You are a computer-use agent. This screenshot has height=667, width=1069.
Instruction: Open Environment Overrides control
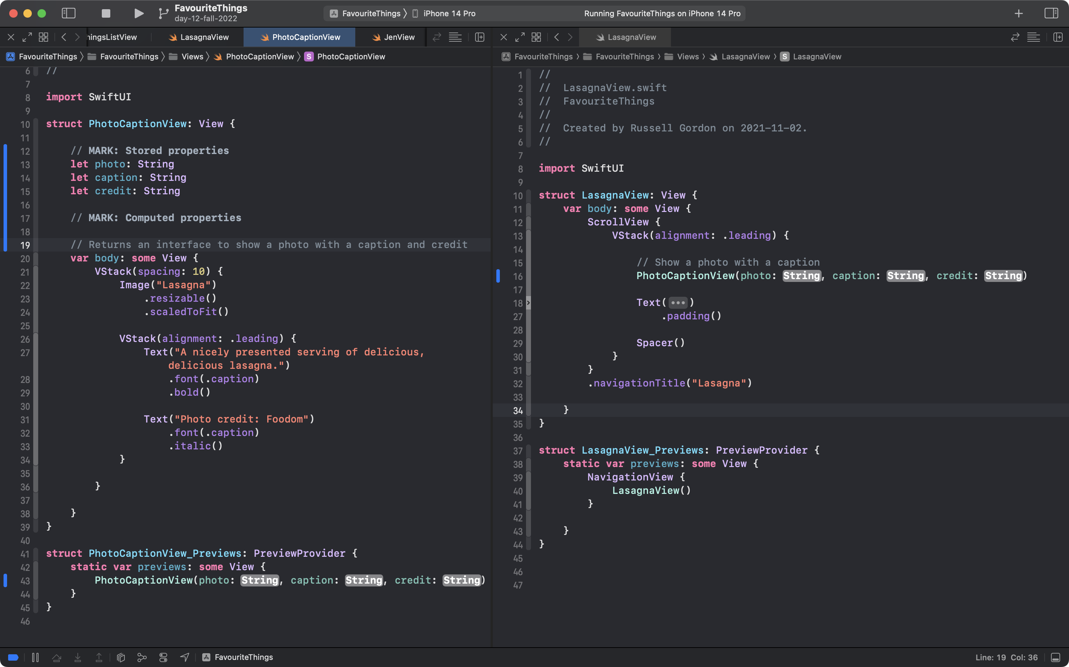pos(163,657)
